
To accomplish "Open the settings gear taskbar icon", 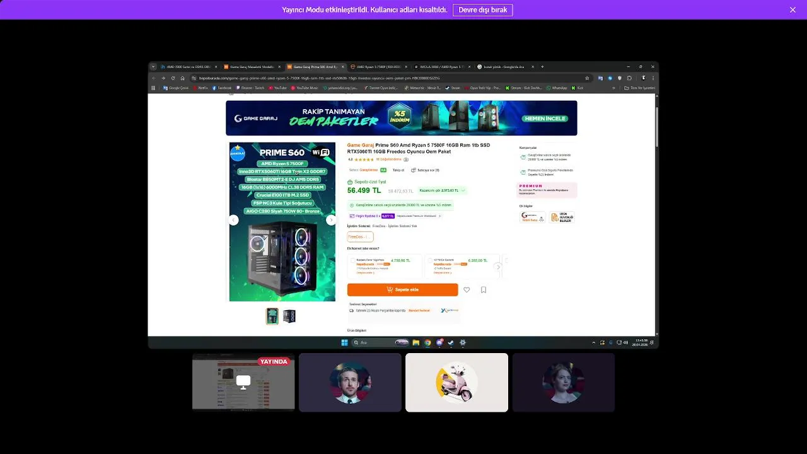I will tap(463, 342).
